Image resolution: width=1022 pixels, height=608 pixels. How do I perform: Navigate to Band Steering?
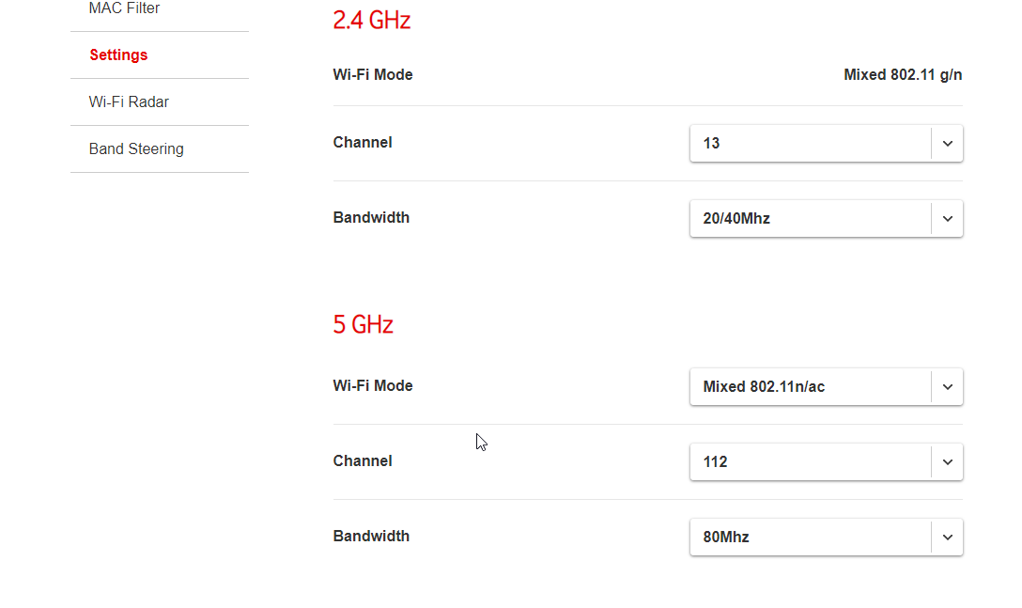136,148
